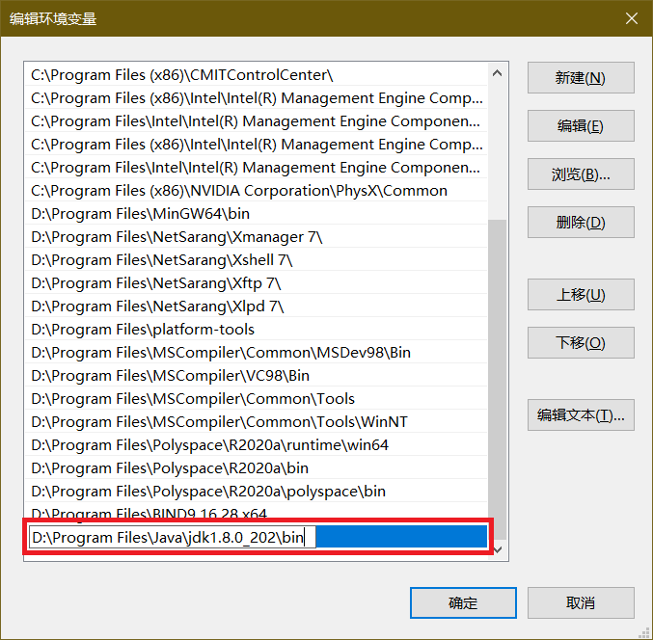Click the scrollbar up arrow

498,73
